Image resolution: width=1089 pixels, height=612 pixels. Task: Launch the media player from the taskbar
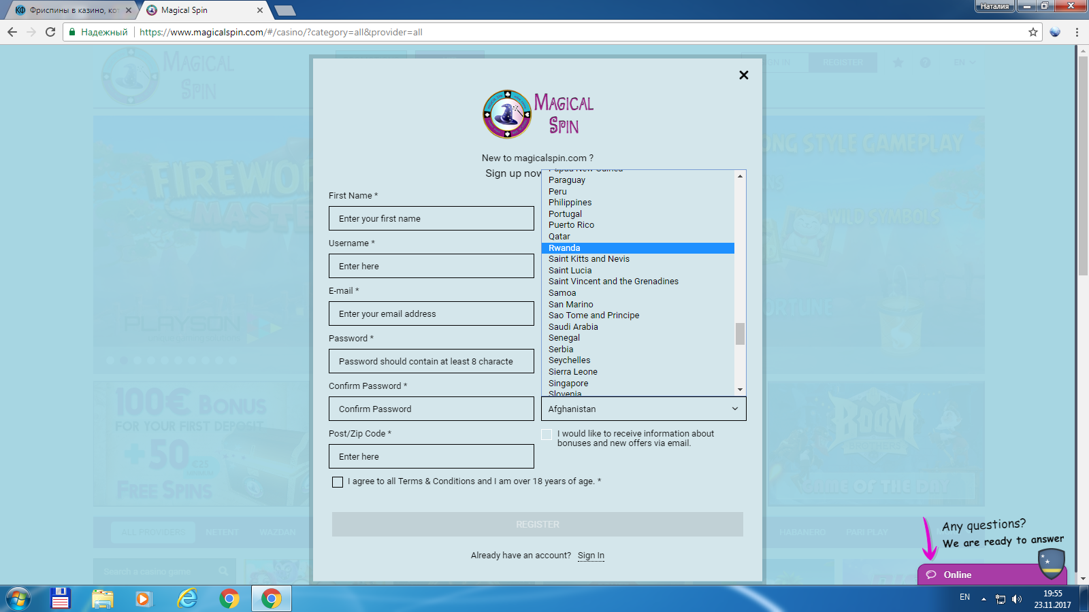pyautogui.click(x=144, y=598)
